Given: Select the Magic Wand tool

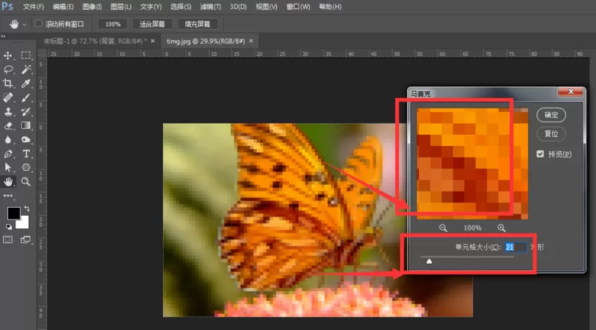Looking at the screenshot, I should click(x=26, y=69).
